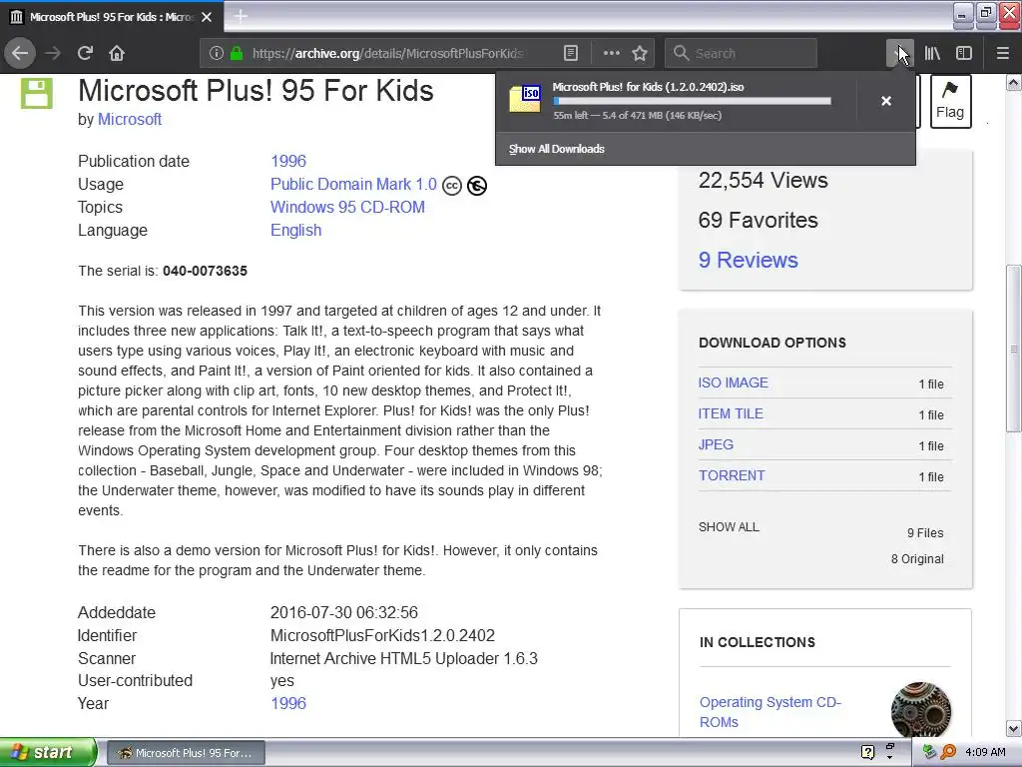Image resolution: width=1022 pixels, height=767 pixels.
Task: Click the Downloads toolbar button
Action: [899, 53]
